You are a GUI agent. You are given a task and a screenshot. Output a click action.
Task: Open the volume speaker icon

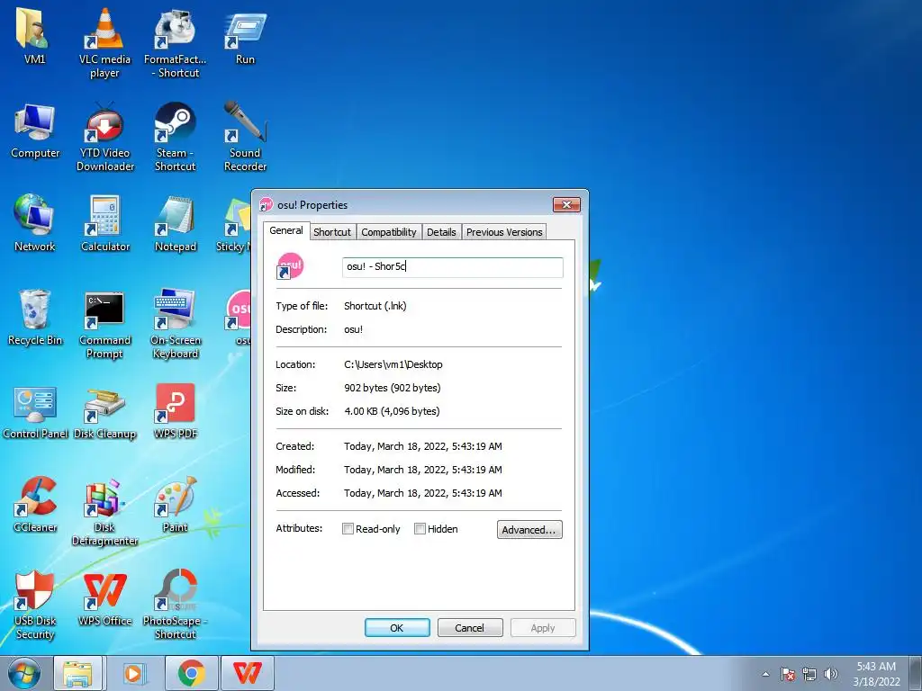[x=831, y=674]
